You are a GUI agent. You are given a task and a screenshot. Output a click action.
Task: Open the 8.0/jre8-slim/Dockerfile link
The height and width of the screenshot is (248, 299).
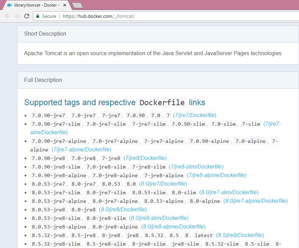pos(159,218)
